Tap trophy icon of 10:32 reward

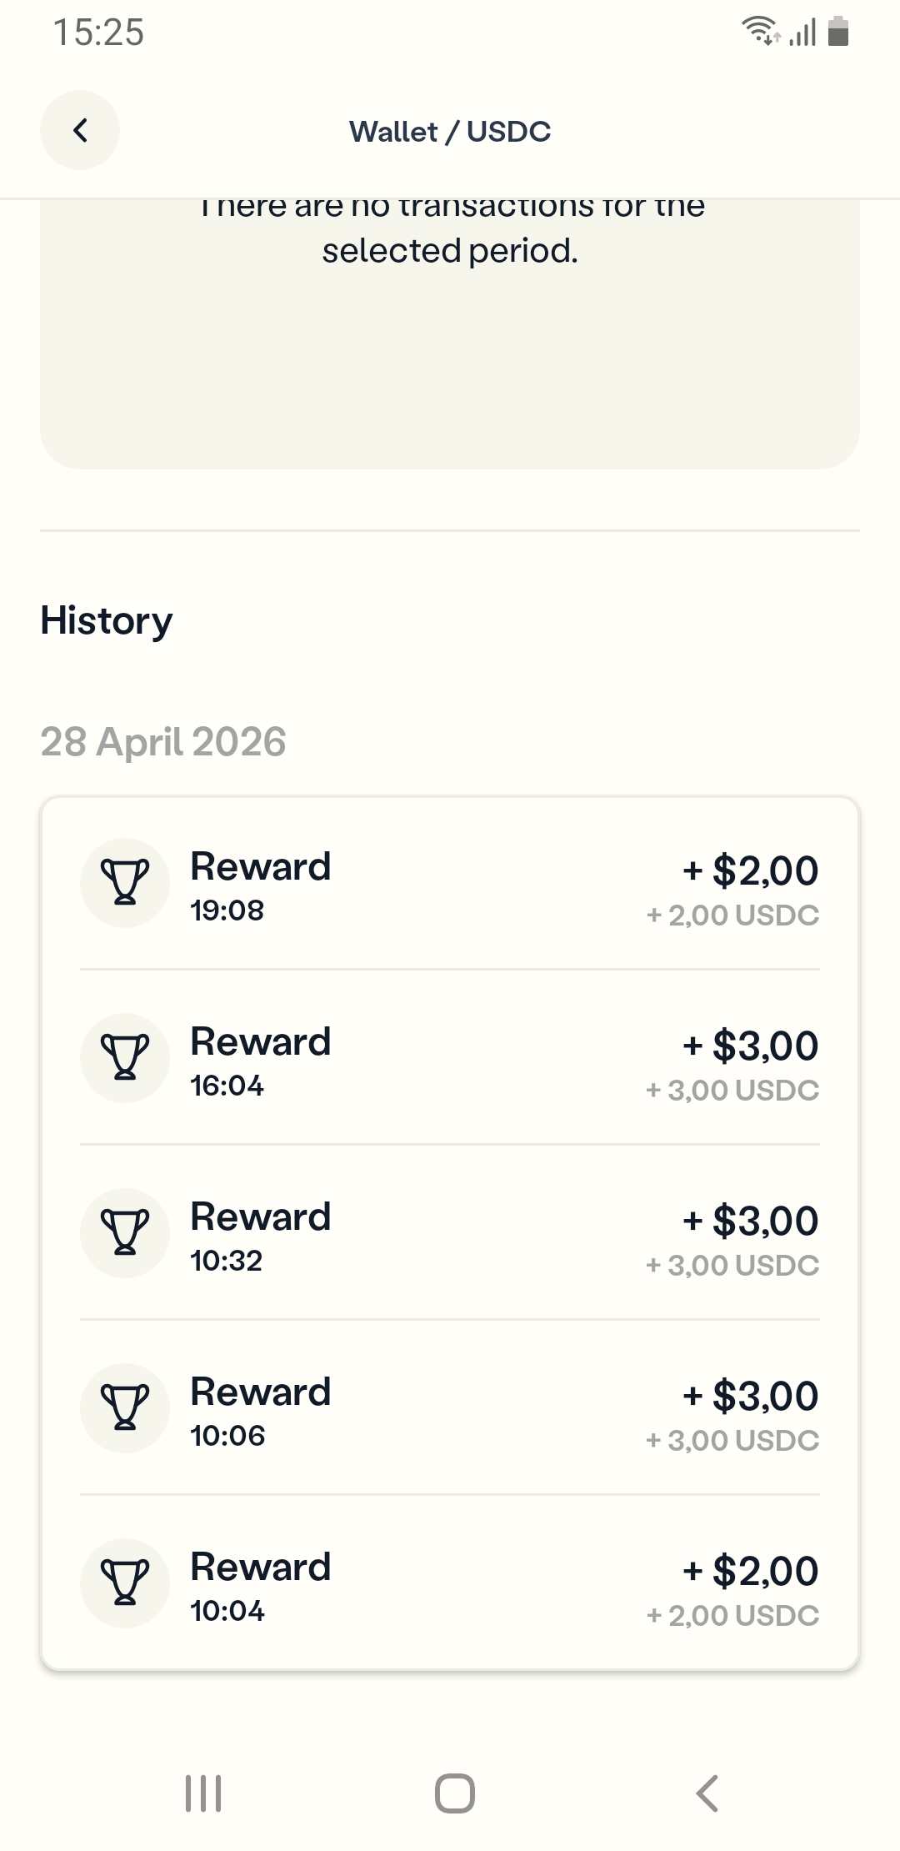coord(125,1232)
